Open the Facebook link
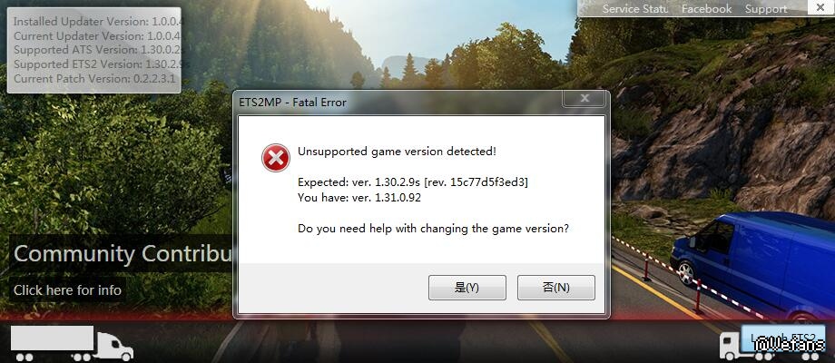 [706, 8]
